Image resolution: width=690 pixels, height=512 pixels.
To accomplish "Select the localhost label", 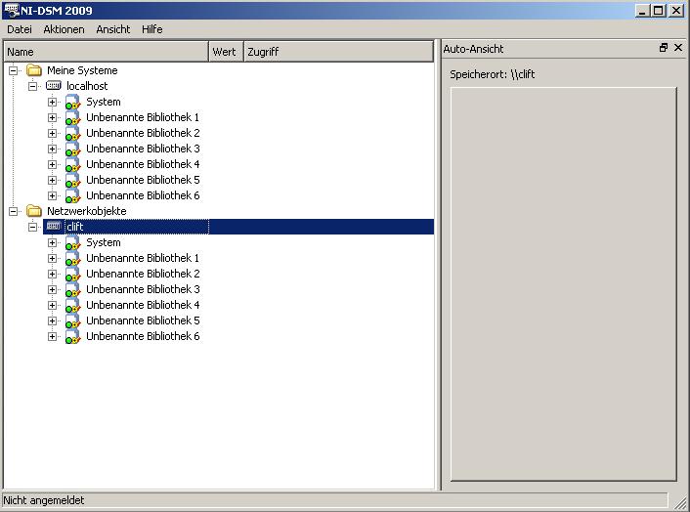I will point(87,86).
